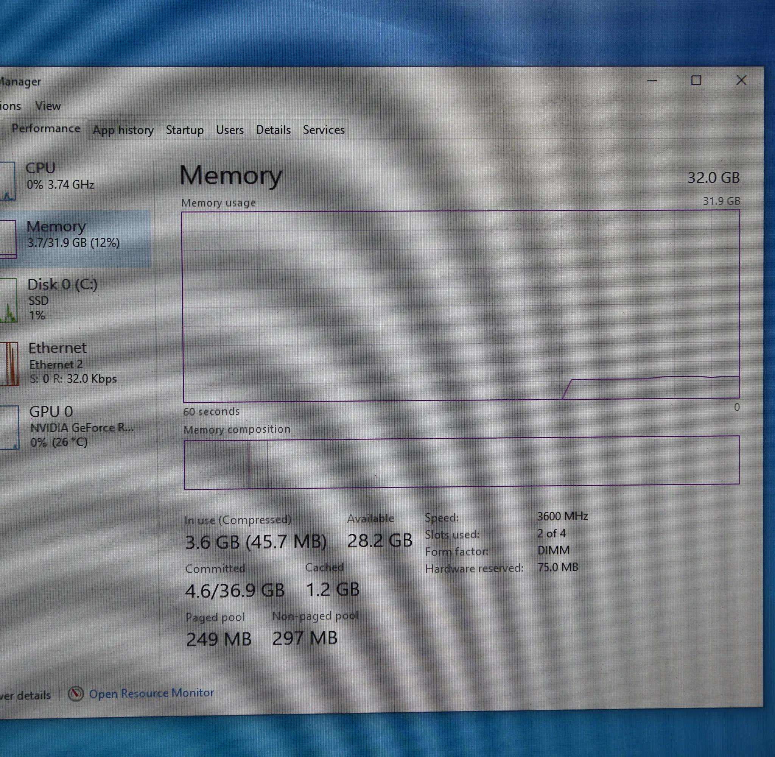Click the Open Resource Monitor link

(x=151, y=693)
